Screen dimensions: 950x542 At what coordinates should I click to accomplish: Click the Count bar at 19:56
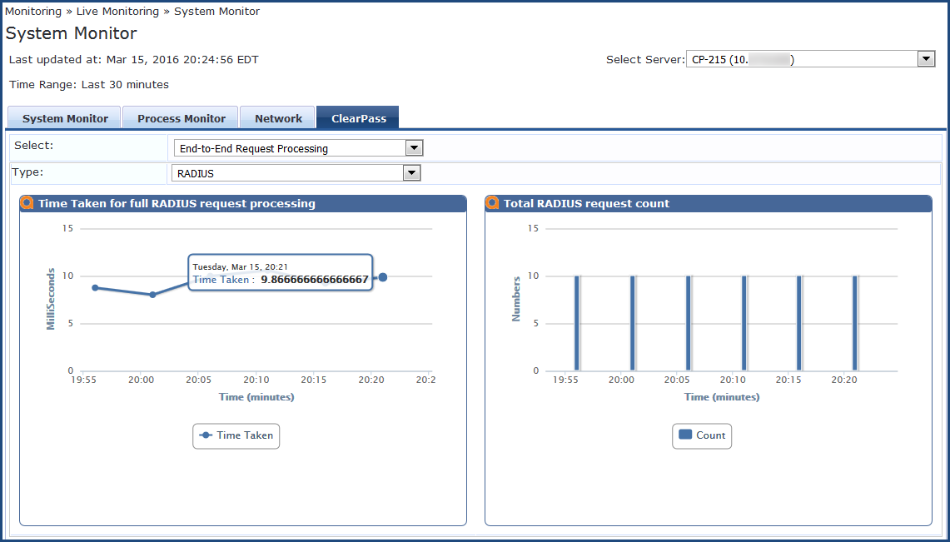click(x=577, y=323)
